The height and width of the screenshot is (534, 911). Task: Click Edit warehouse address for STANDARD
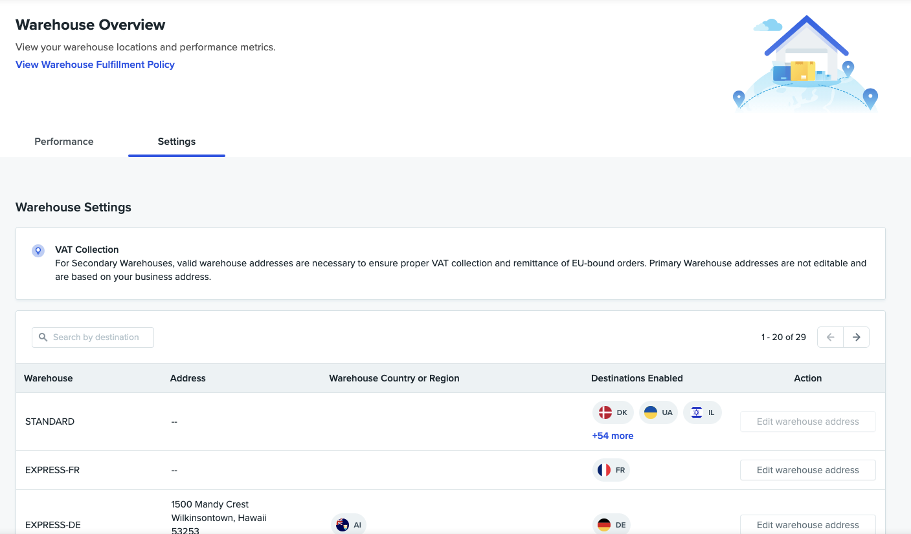coord(807,422)
